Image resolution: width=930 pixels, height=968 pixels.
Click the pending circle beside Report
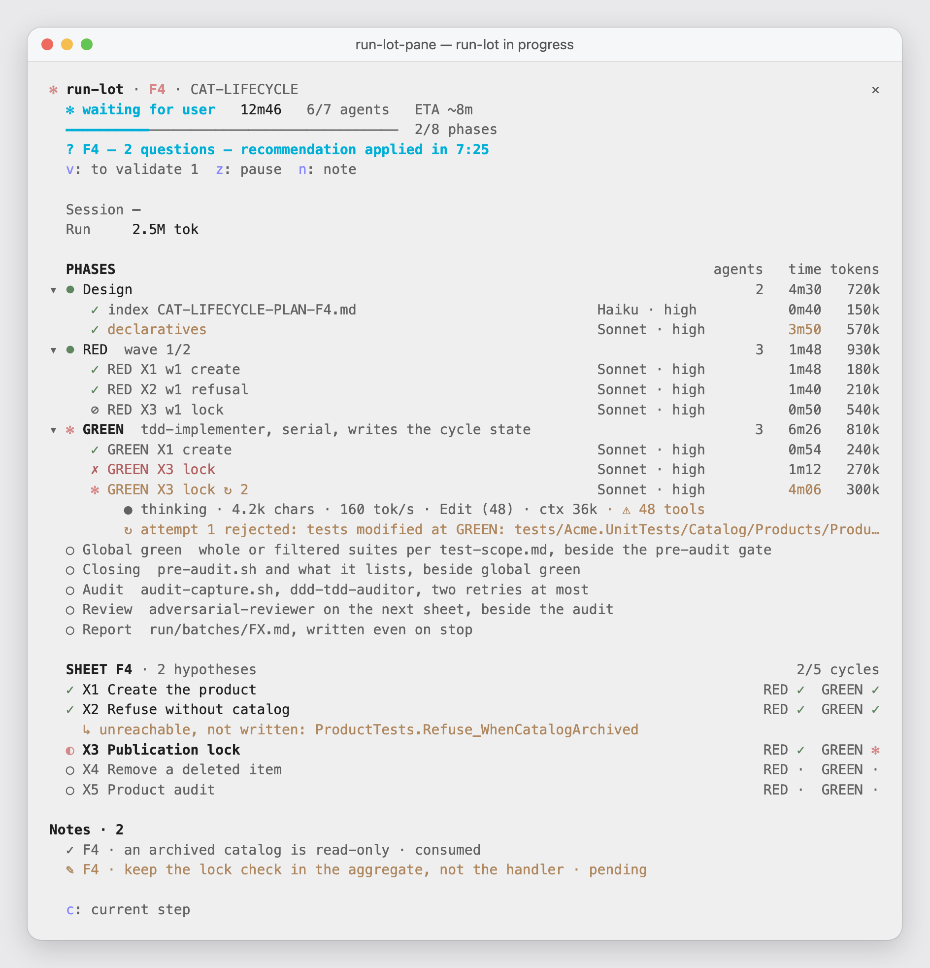[70, 631]
